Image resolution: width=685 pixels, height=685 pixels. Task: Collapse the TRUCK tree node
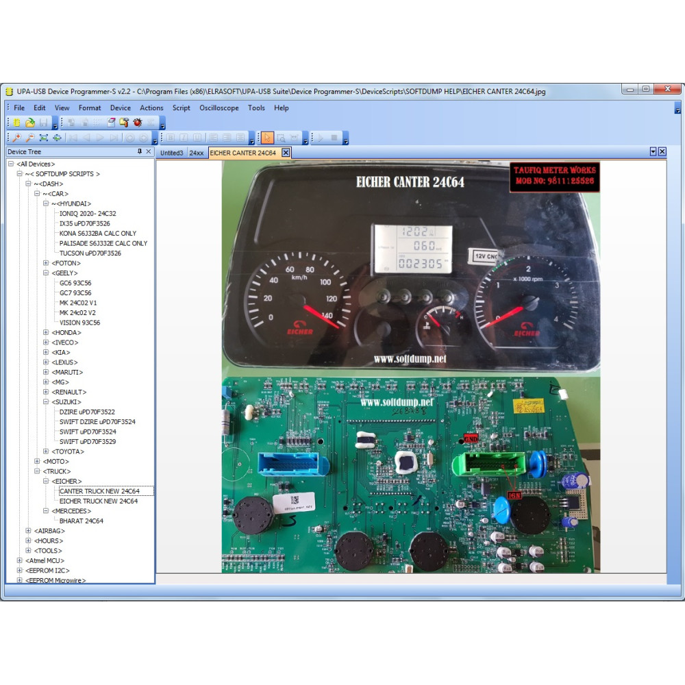[x=37, y=471]
